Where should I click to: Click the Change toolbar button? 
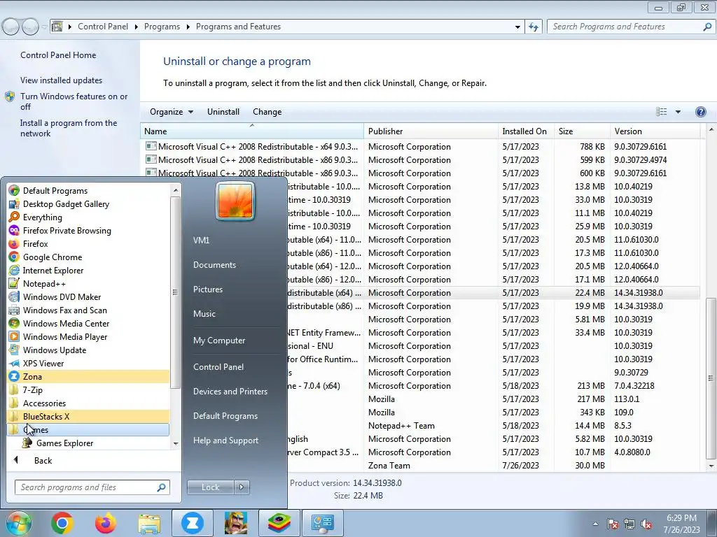[267, 112]
